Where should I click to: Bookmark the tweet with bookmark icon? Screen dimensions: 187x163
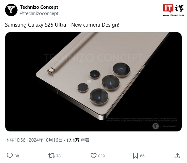click(x=135, y=155)
